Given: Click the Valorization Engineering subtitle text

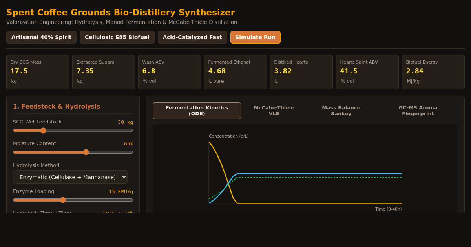Looking at the screenshot, I should (122, 22).
